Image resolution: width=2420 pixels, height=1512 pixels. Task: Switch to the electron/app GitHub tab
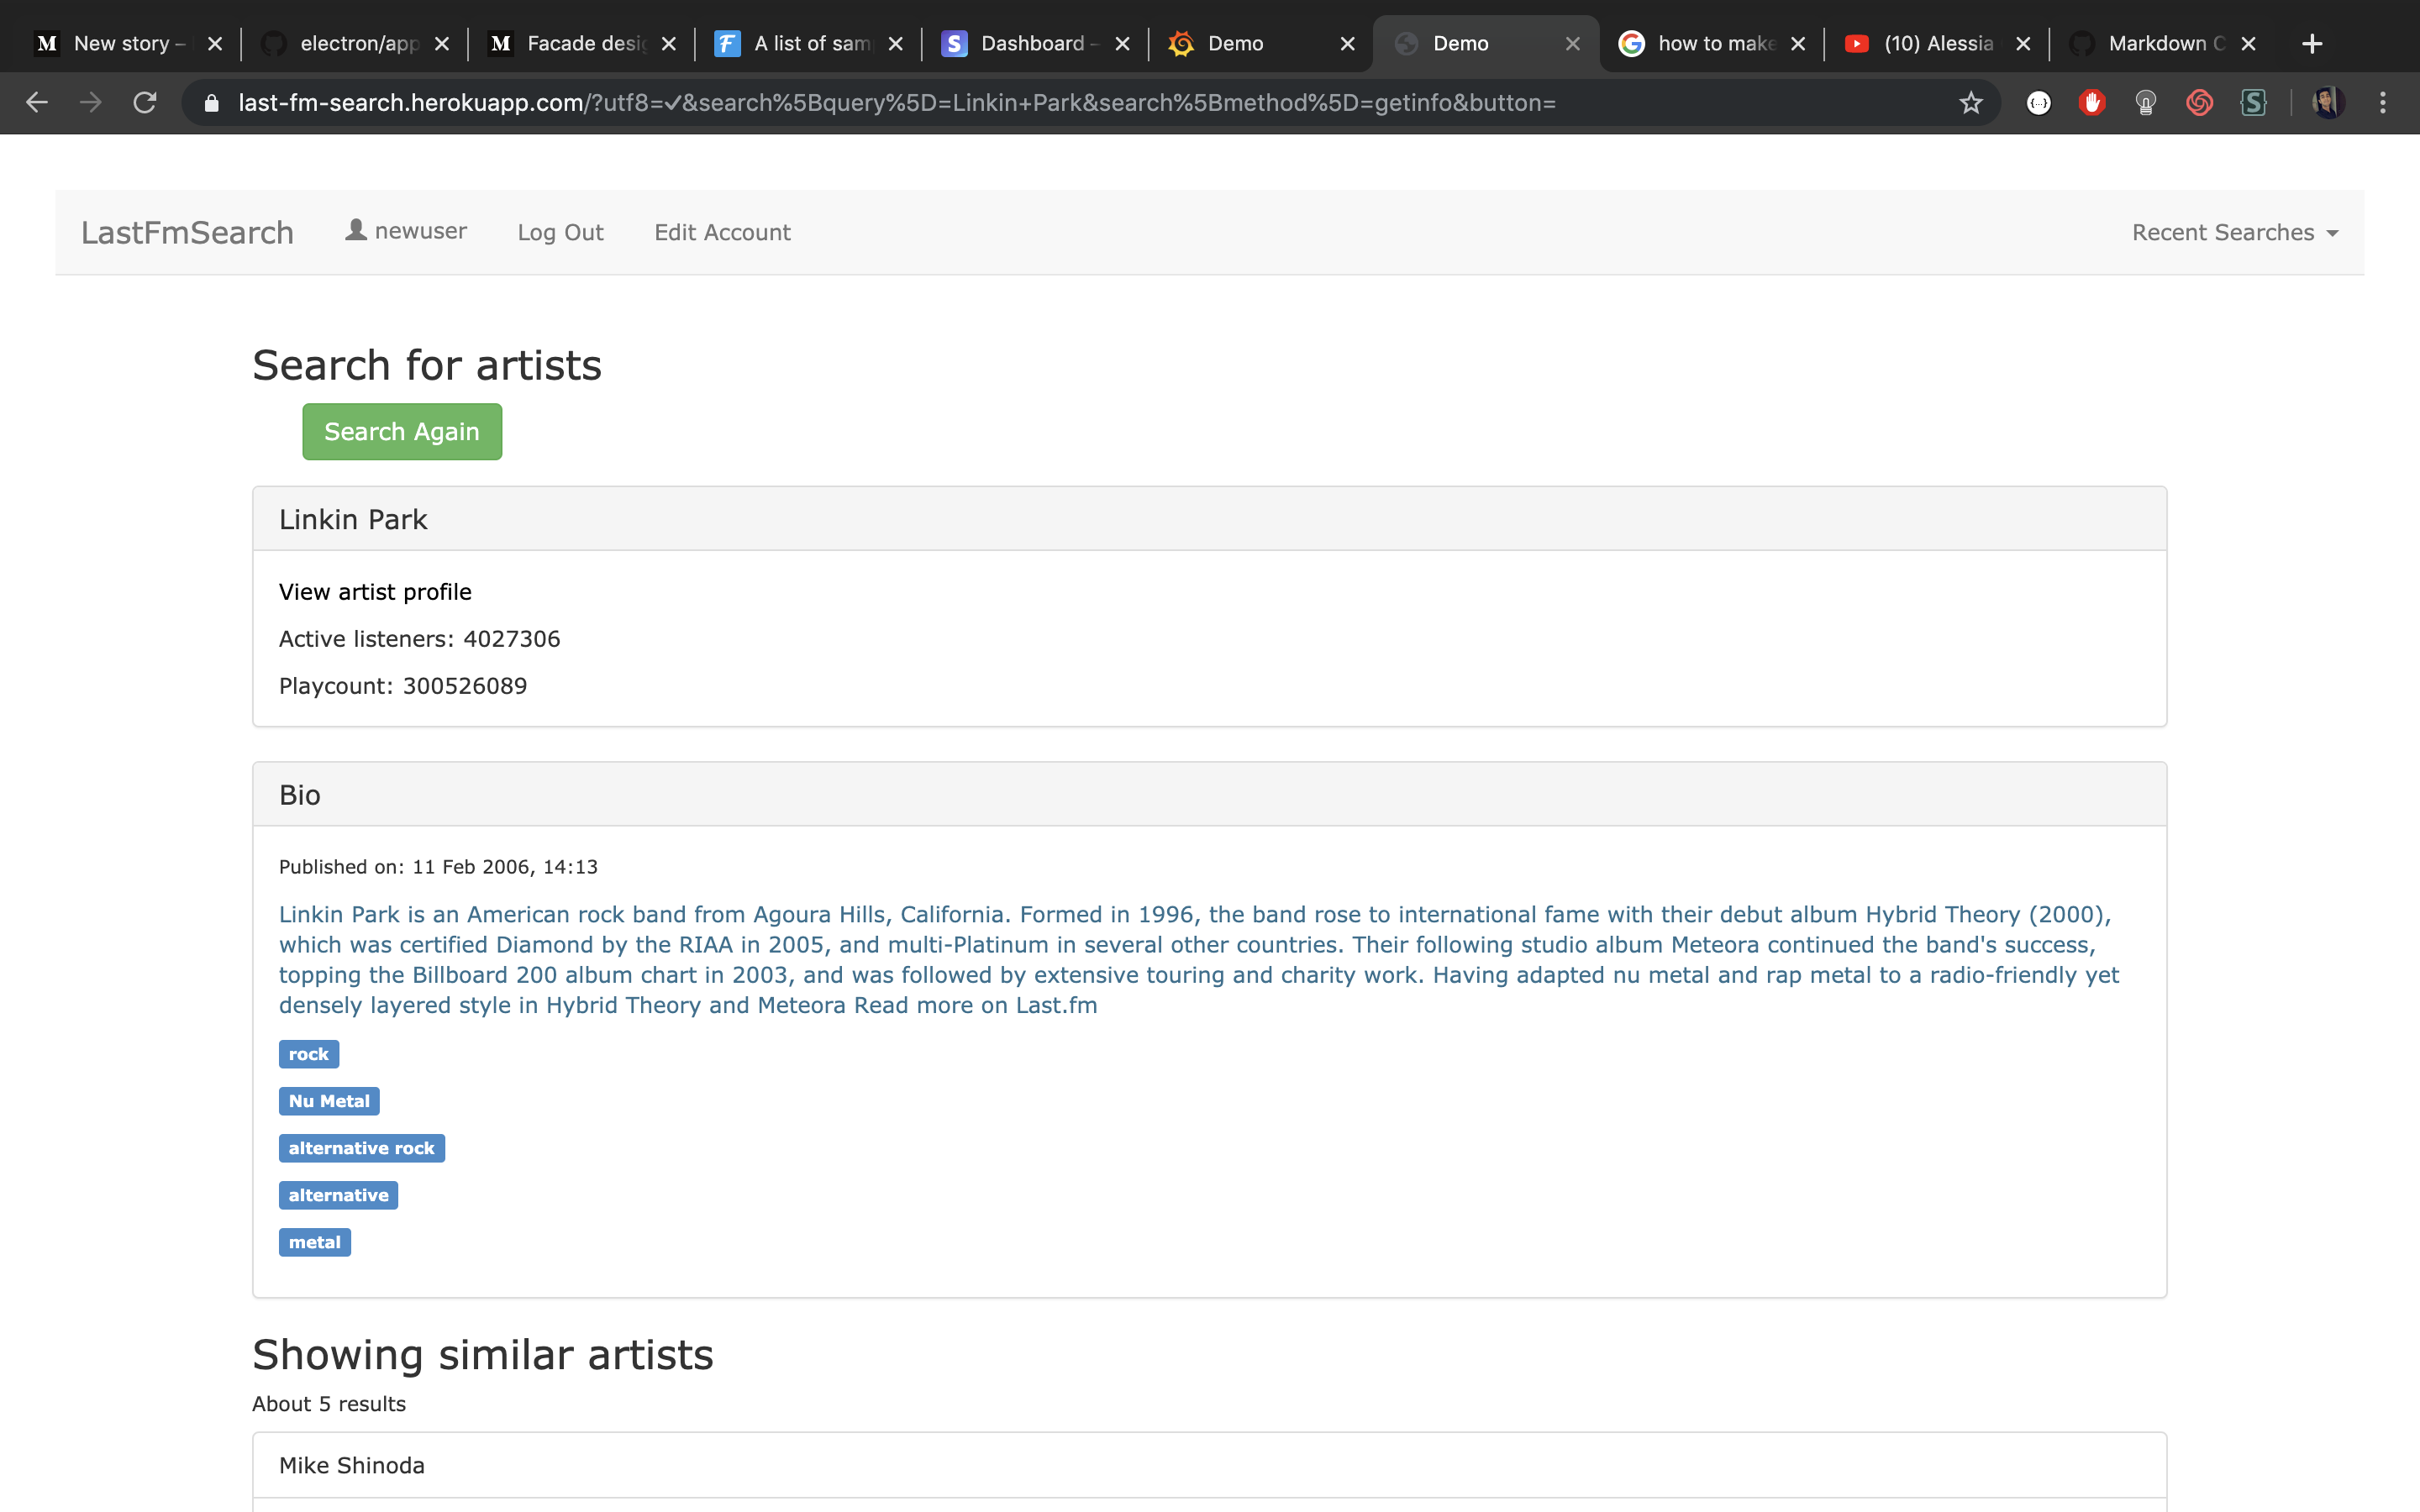[356, 43]
